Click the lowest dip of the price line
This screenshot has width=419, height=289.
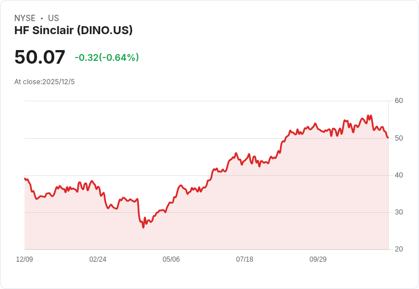pyautogui.click(x=143, y=227)
